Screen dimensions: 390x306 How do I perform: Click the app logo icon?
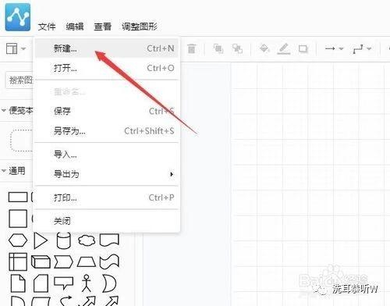[18, 17]
